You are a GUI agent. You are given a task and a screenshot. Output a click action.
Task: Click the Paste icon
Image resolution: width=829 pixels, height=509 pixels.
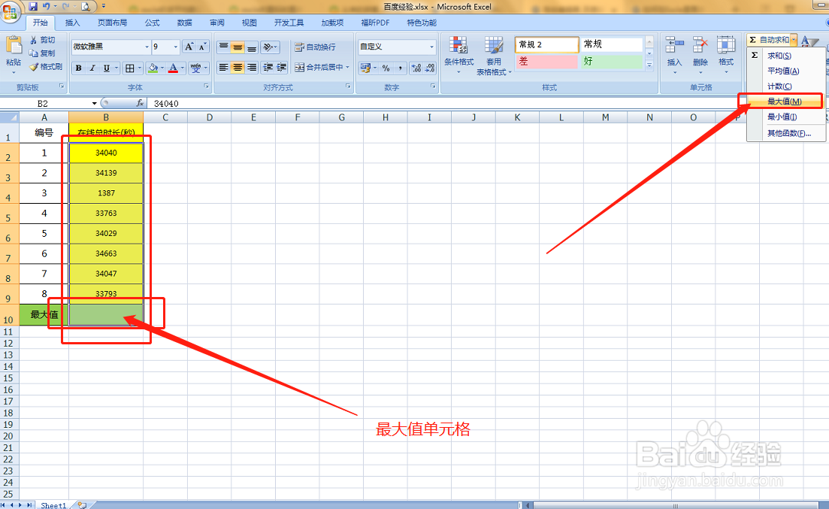click(14, 46)
